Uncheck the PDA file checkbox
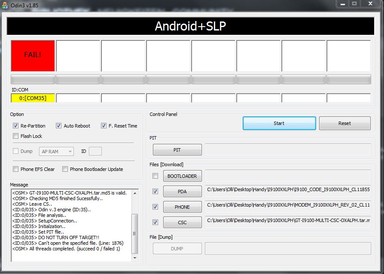 155,192
